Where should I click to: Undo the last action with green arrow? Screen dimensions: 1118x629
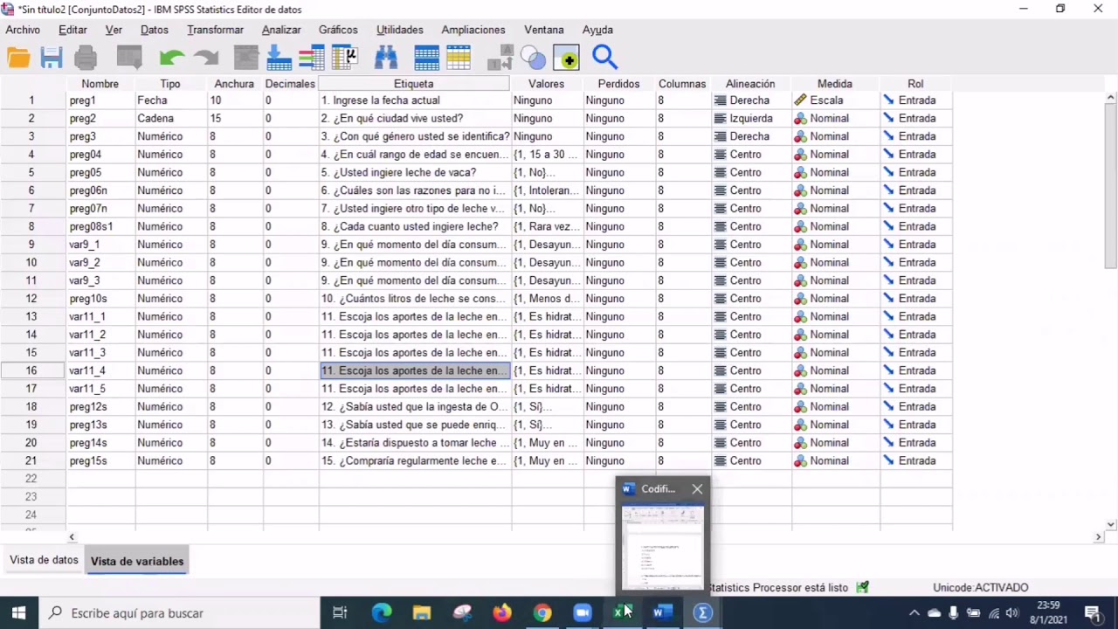[x=172, y=59]
